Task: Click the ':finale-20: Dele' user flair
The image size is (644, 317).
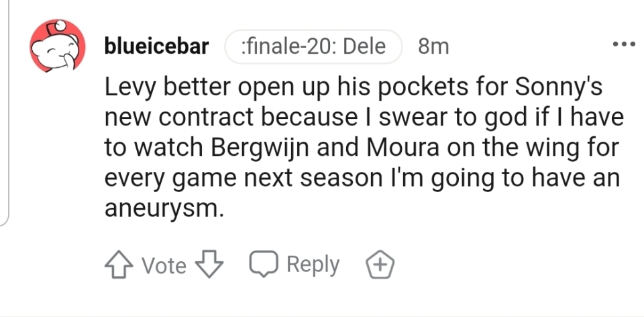Action: [314, 46]
